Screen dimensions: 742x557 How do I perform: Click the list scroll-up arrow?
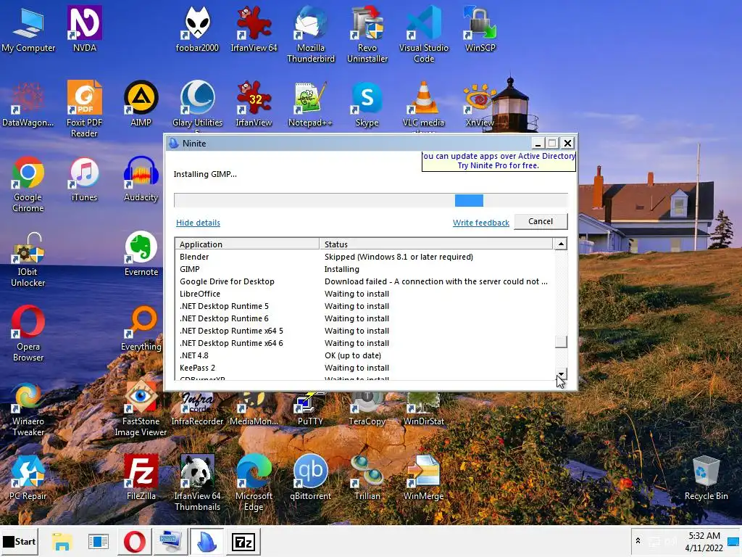coord(561,244)
